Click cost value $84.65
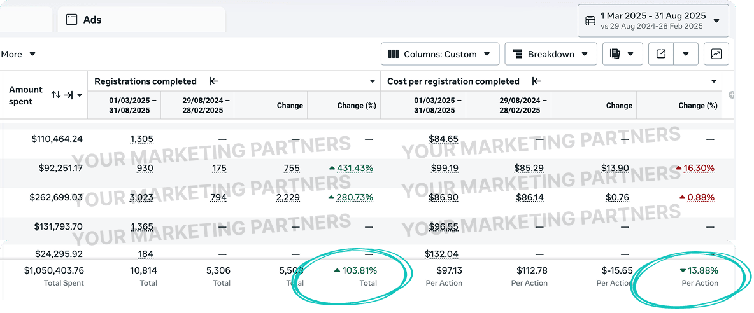 443,139
